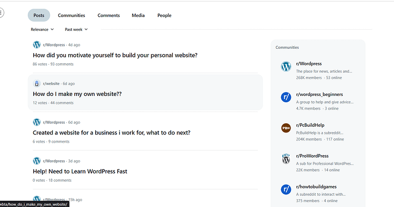This screenshot has height=207, width=394.
Task: Open r/PcBuildHelp community name in sidebar
Action: coord(310,125)
